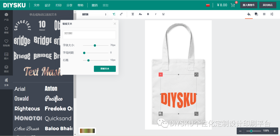The width and height of the screenshot is (280, 136).
Task: Open the 剪贴画 clipart heart icon
Action: tap(6, 43)
